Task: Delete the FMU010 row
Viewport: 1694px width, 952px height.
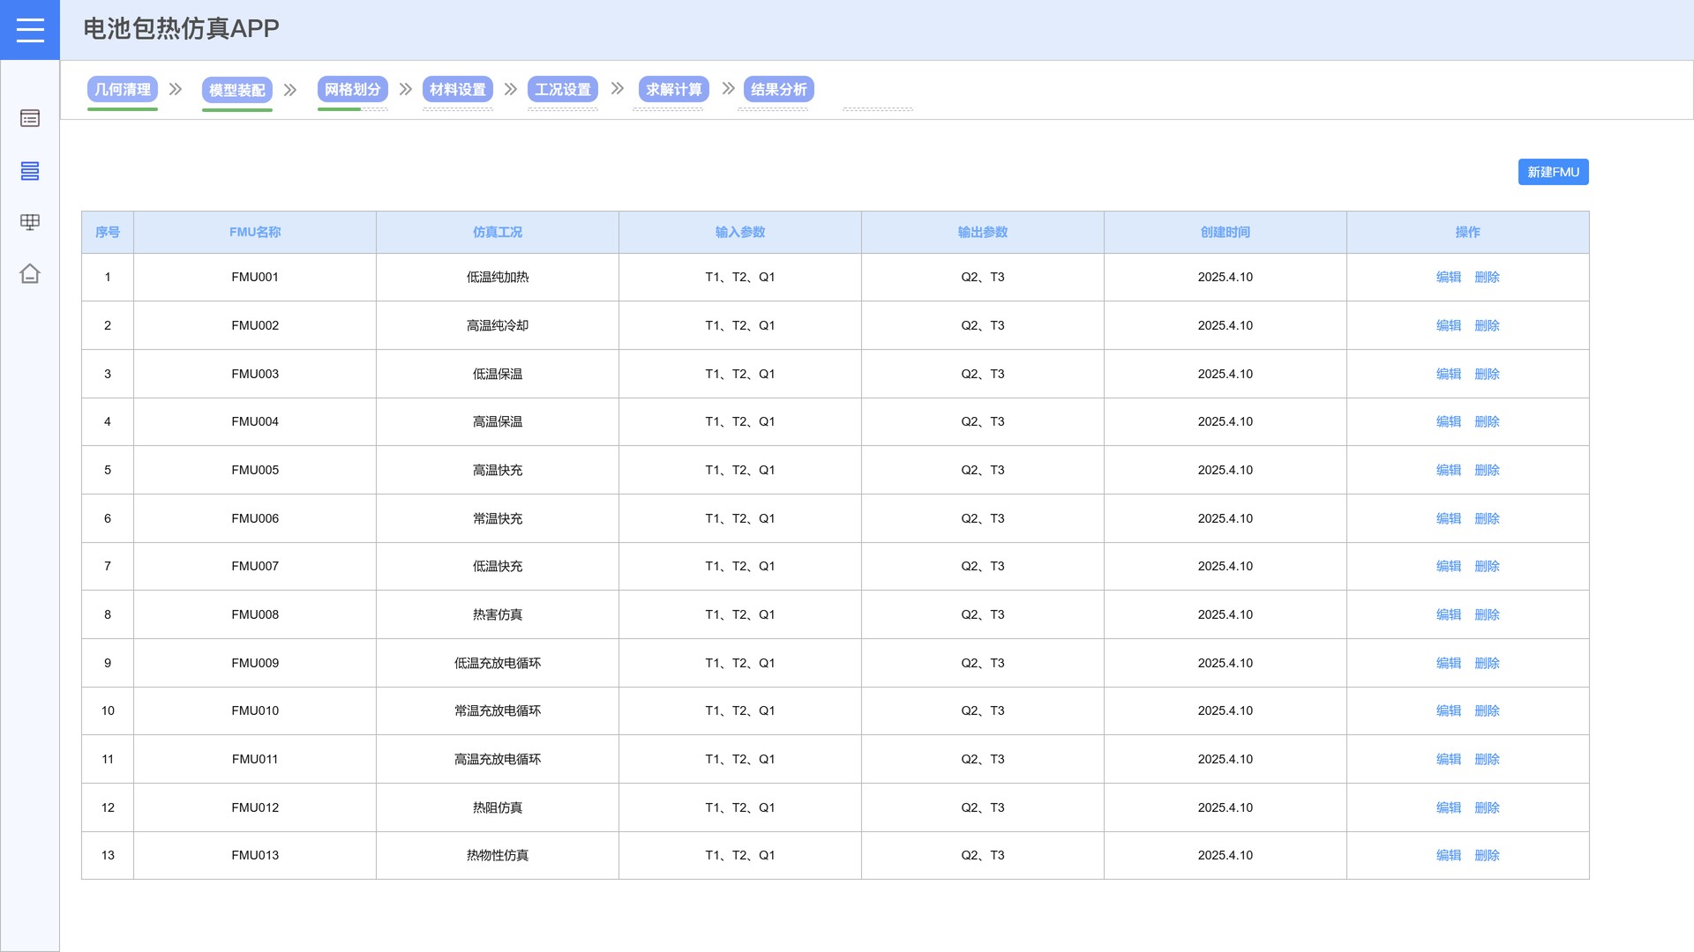Action: 1488,711
